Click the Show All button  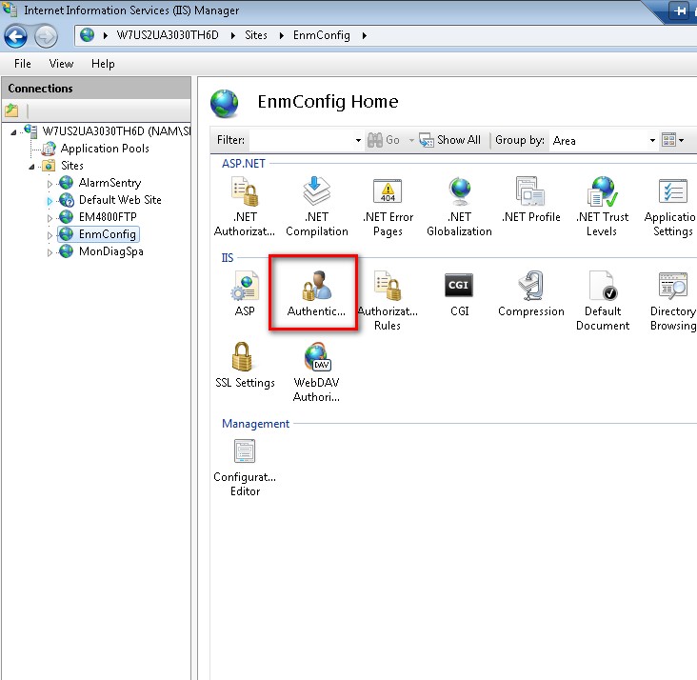click(x=449, y=140)
